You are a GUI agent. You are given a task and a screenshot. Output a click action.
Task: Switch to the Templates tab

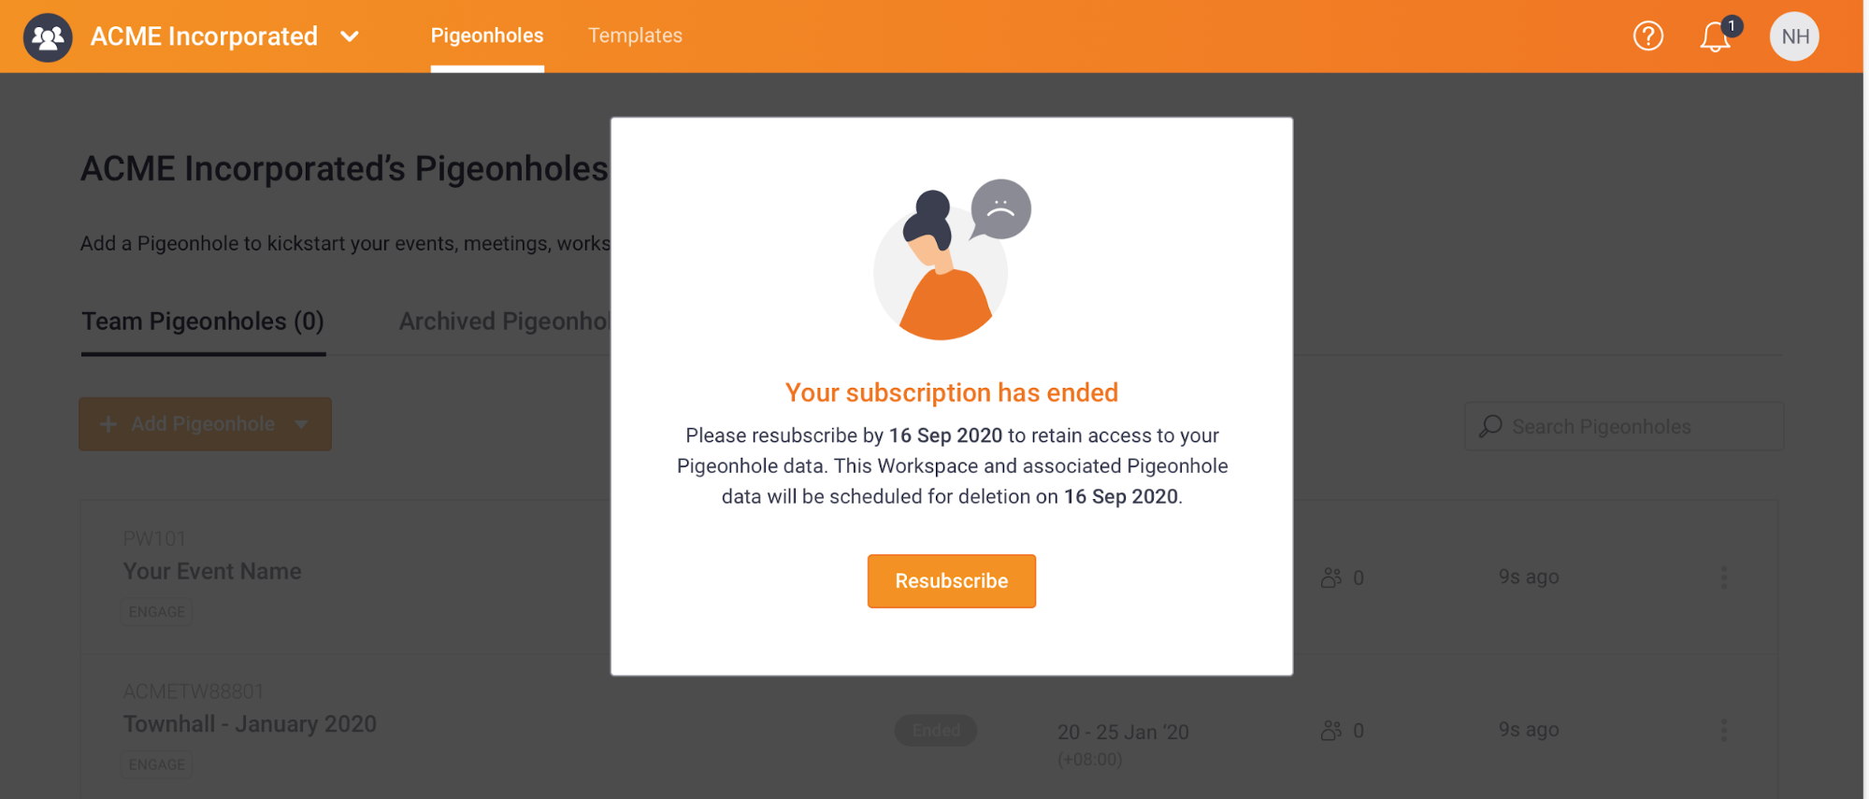pyautogui.click(x=635, y=36)
